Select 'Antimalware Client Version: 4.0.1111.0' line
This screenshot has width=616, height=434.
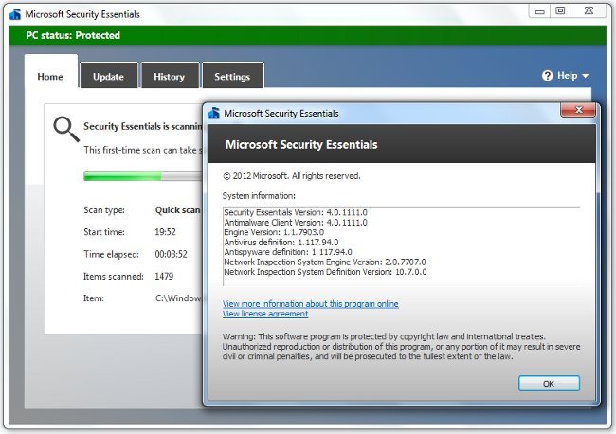(296, 223)
